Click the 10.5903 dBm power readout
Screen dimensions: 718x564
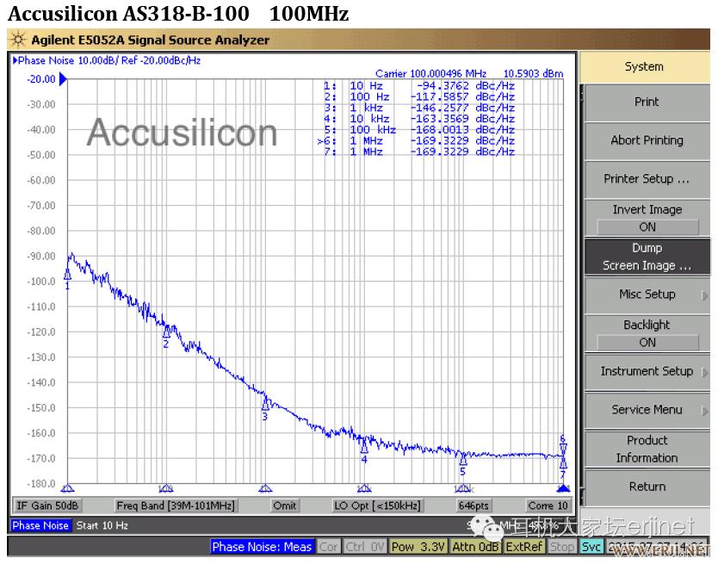(x=533, y=74)
